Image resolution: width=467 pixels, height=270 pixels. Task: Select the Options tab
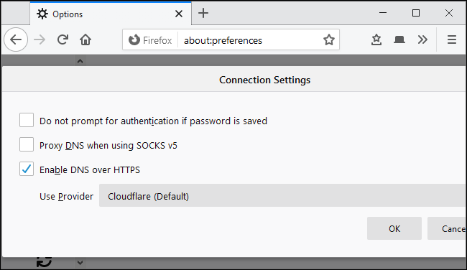tap(111, 14)
